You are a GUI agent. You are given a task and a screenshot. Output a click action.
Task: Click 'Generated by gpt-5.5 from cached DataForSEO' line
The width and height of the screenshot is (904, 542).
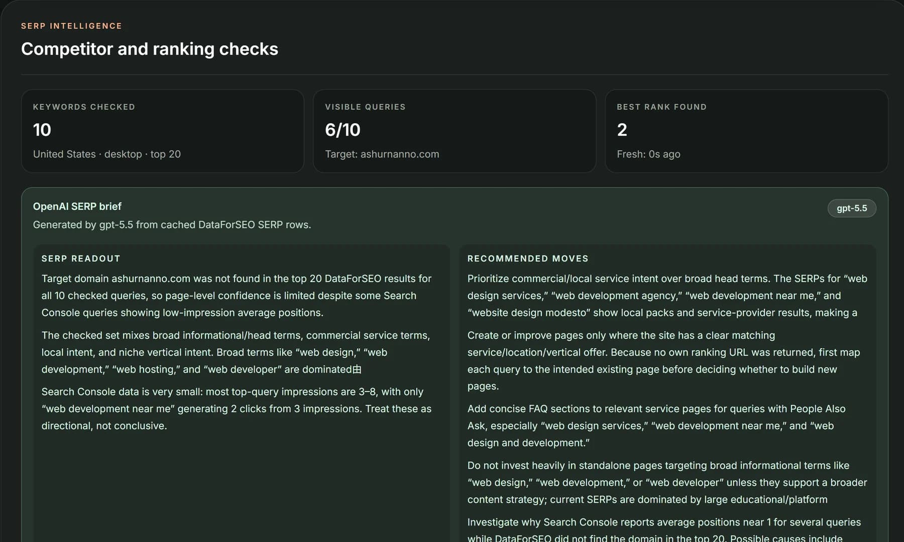point(172,225)
